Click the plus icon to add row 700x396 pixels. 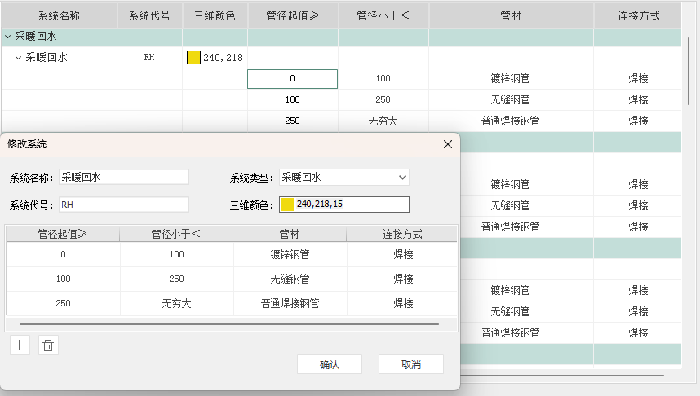[20, 345]
